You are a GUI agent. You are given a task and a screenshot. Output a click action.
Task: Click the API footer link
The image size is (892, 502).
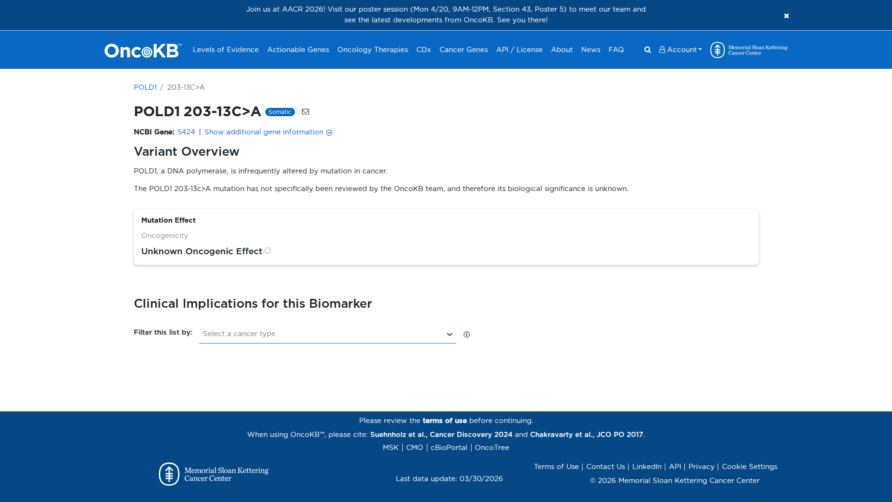[x=675, y=467]
